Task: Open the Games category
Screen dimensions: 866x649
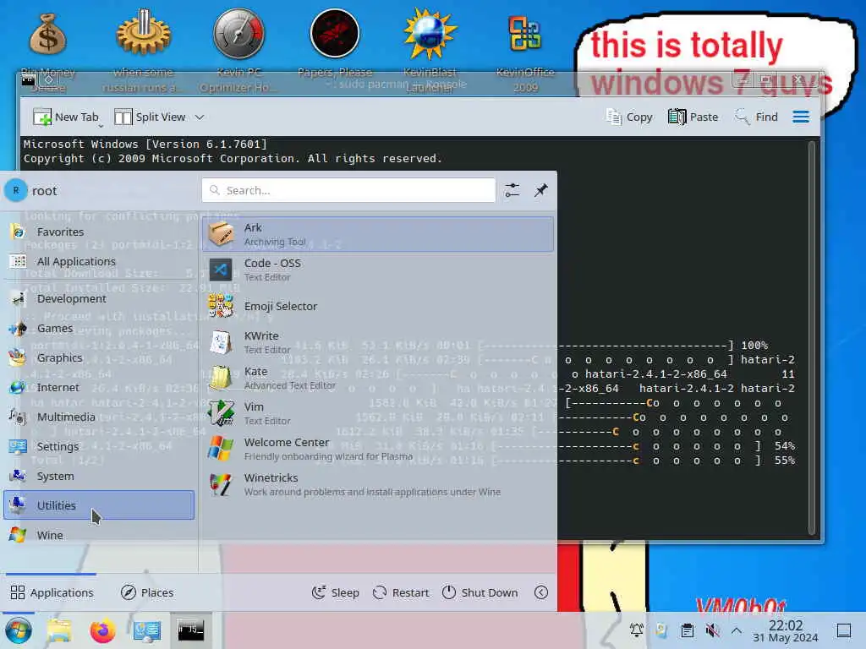Action: pos(100,329)
